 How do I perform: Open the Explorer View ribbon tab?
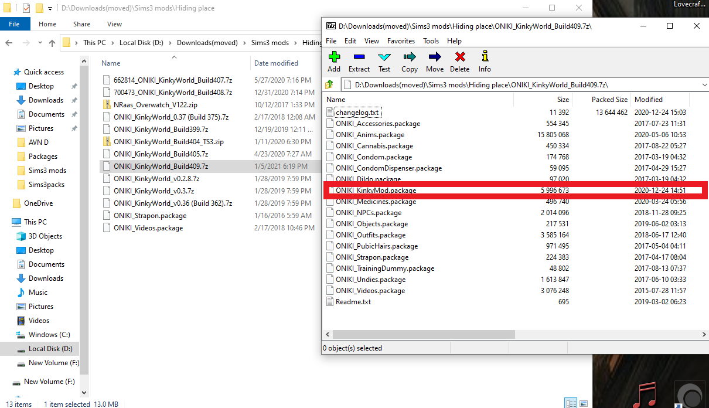click(x=114, y=24)
